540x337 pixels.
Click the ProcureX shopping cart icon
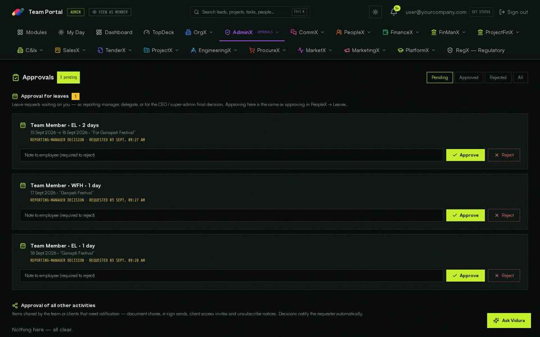point(252,50)
